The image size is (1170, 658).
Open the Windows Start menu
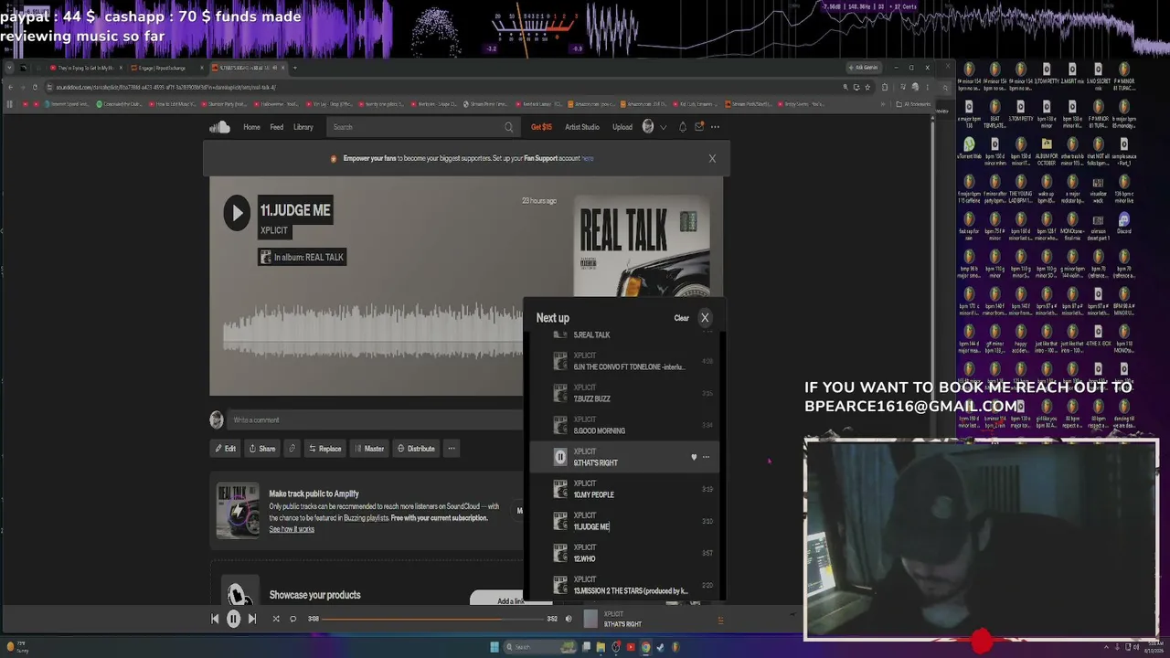pyautogui.click(x=495, y=647)
